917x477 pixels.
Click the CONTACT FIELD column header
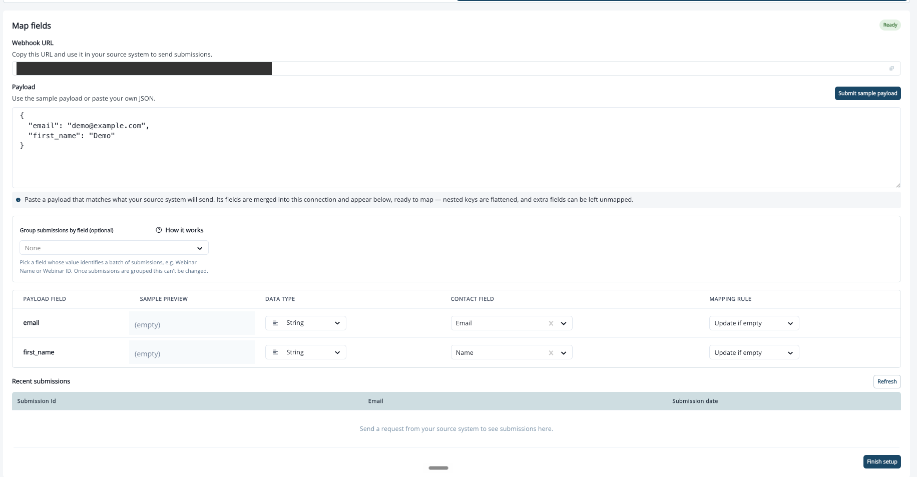[472, 299]
